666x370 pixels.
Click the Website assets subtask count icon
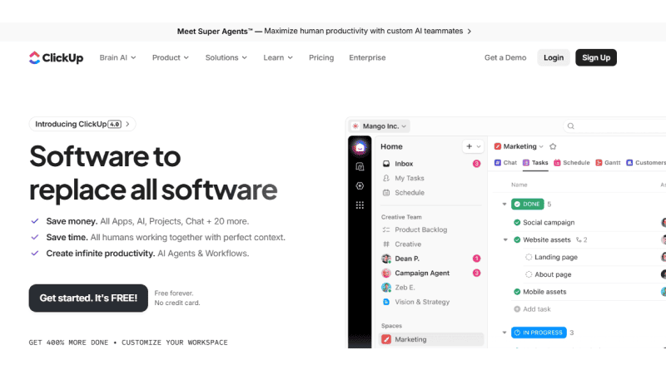tap(579, 239)
